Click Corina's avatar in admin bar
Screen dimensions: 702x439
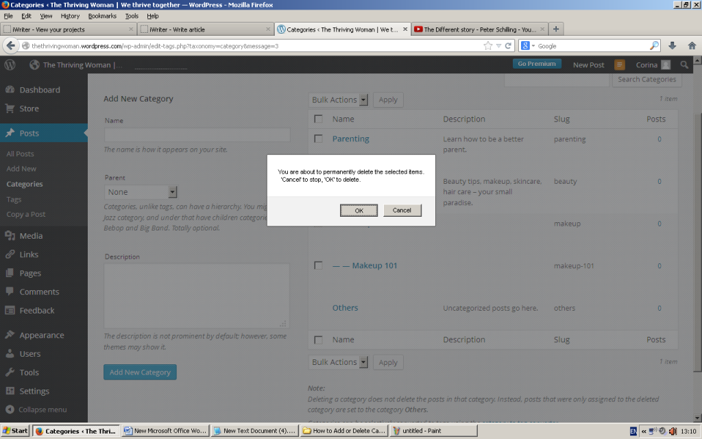[x=666, y=65]
